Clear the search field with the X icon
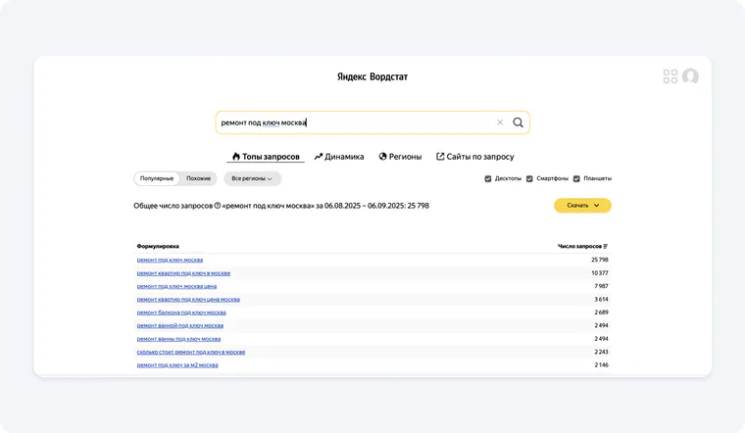 click(x=500, y=122)
